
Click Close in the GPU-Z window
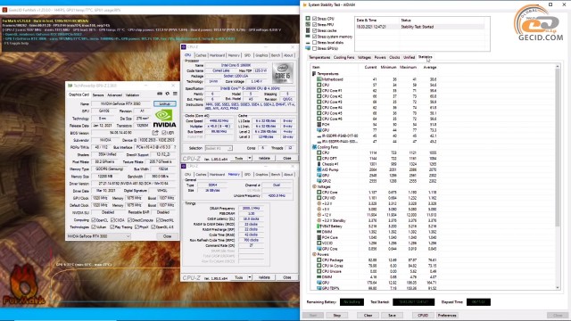point(167,236)
